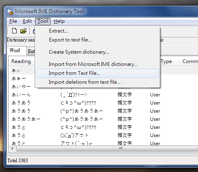
Task: Click the New dictionary toolbar icon
Action: 14,31
